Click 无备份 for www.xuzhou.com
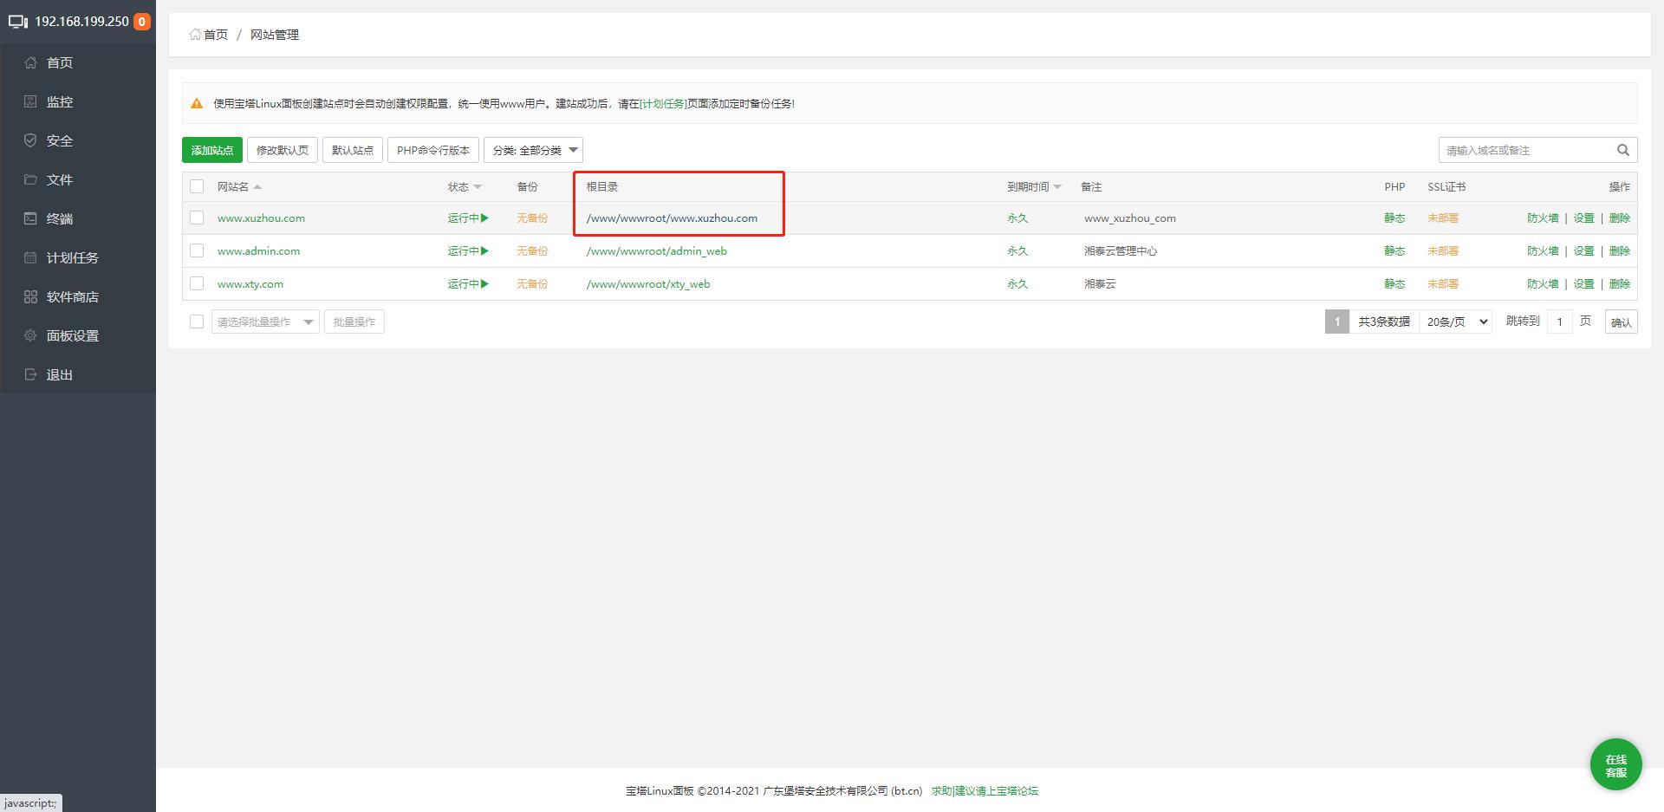Screen dimensions: 1664x812 (532, 218)
